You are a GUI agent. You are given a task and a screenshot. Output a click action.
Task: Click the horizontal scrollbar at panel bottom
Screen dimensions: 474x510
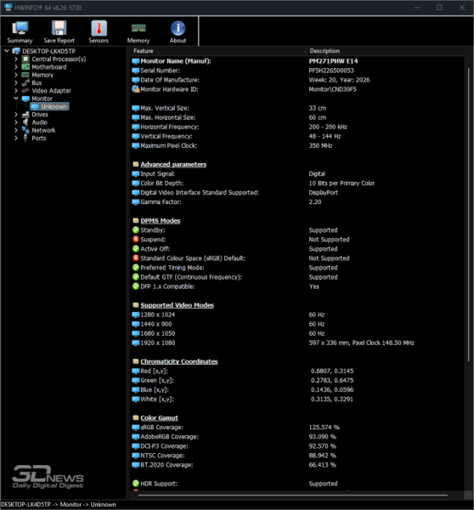(x=293, y=495)
